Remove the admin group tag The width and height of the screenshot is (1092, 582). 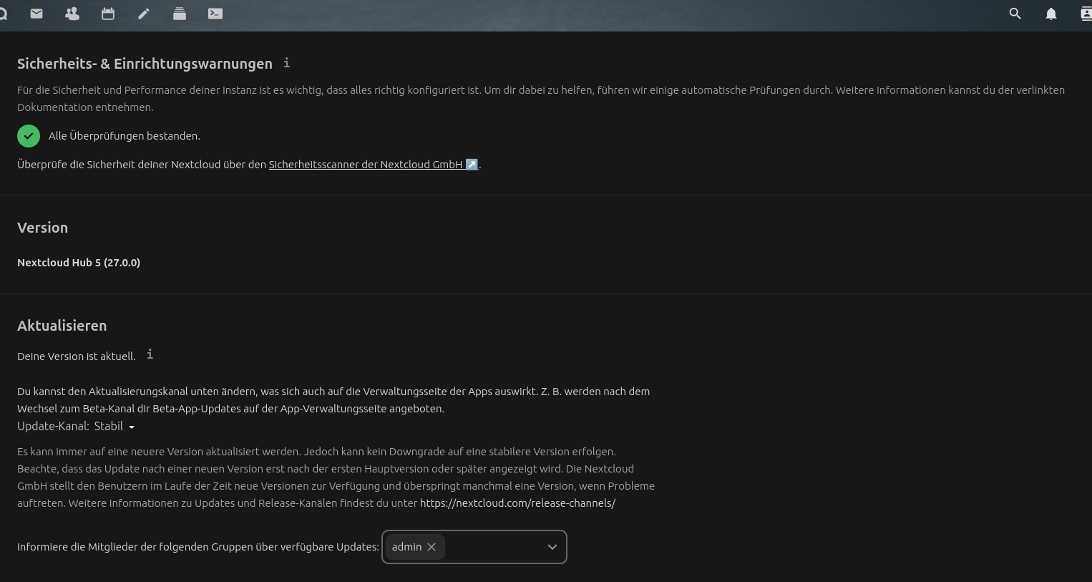[432, 547]
